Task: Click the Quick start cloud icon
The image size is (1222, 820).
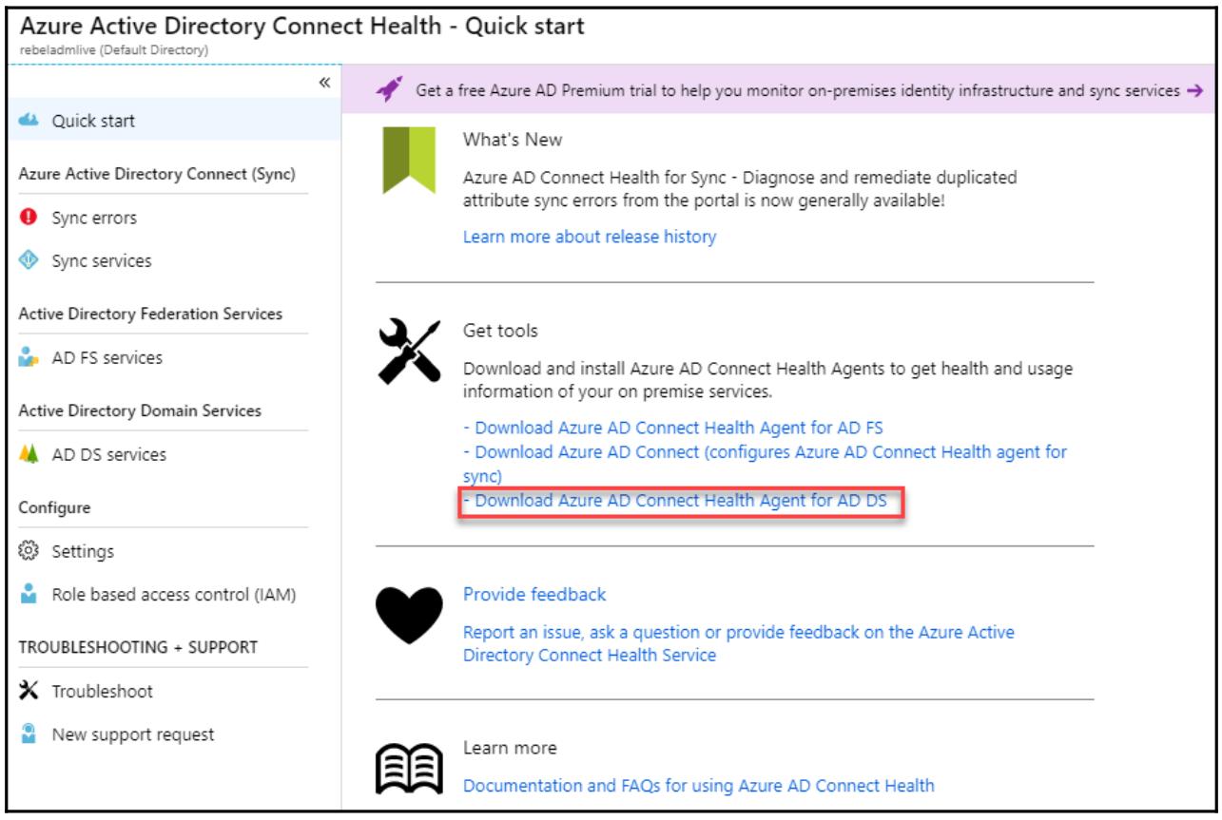Action: tap(29, 121)
